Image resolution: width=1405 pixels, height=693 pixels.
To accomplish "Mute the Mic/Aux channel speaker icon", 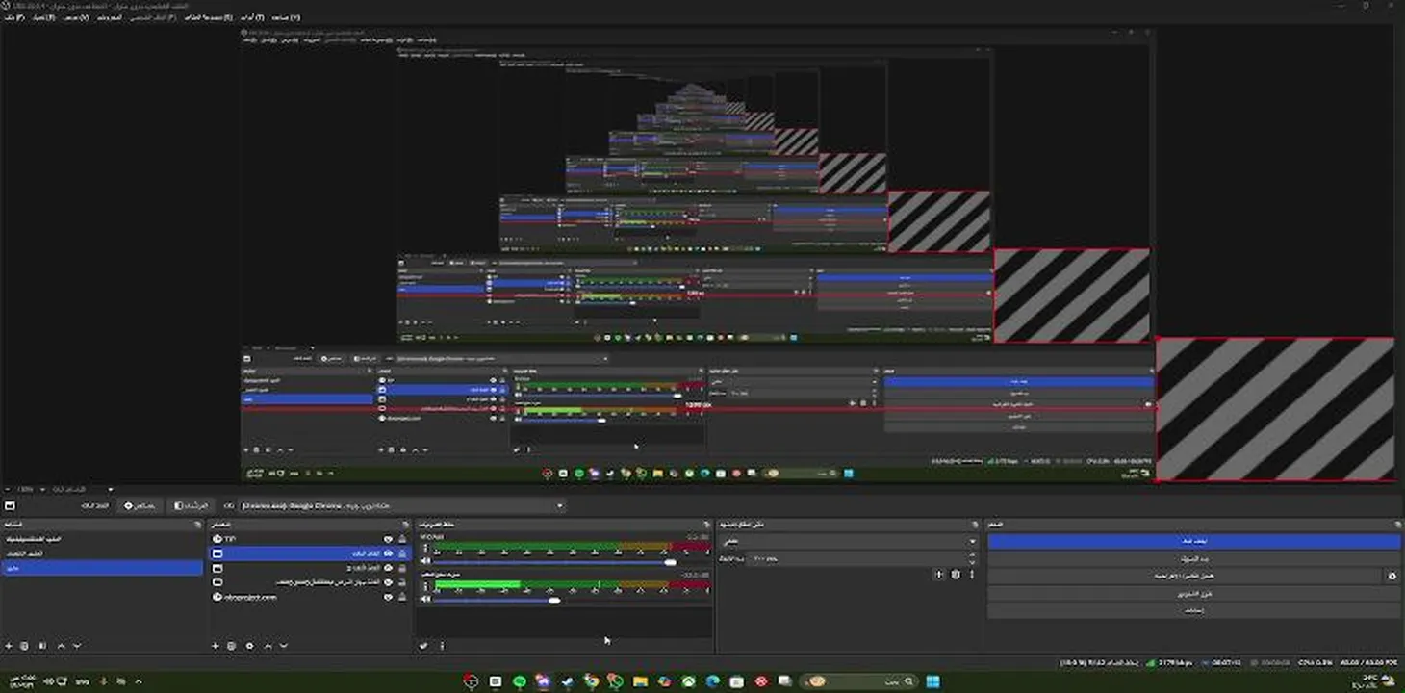I will coord(425,562).
